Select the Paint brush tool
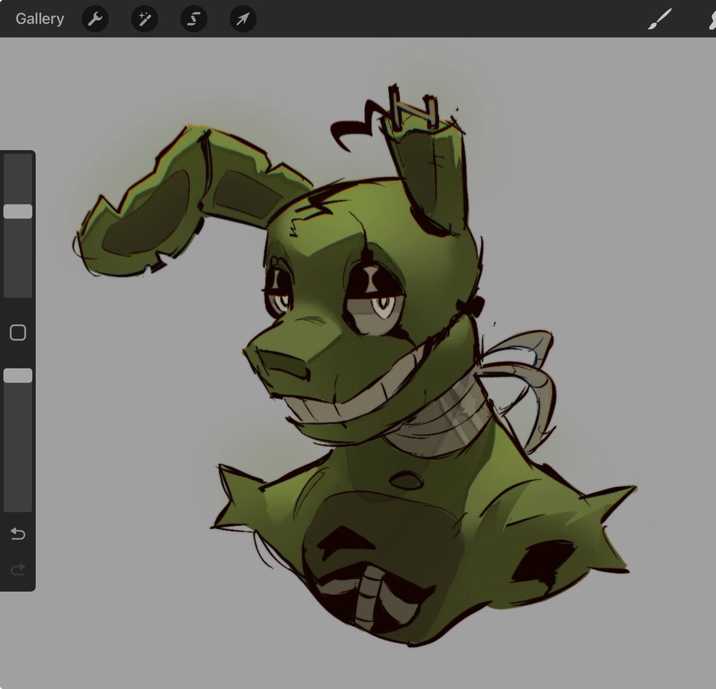 (660, 20)
